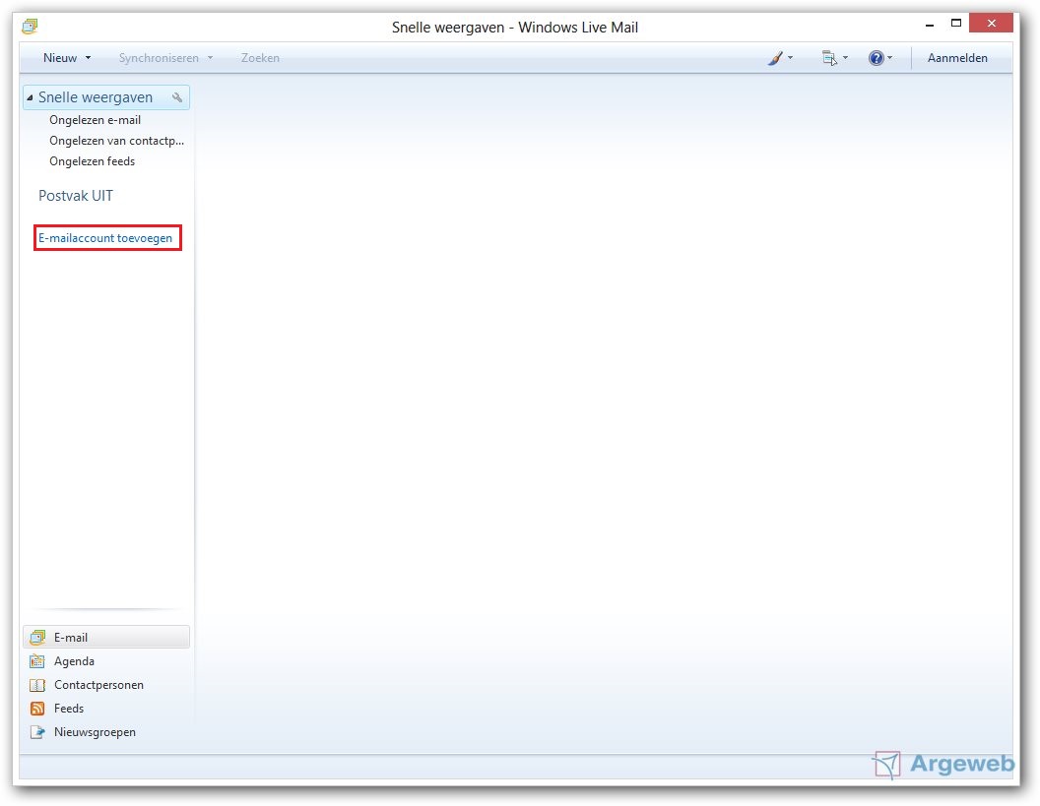Click the E-mailaccount toevoegen link
1040x806 pixels.
click(x=105, y=238)
